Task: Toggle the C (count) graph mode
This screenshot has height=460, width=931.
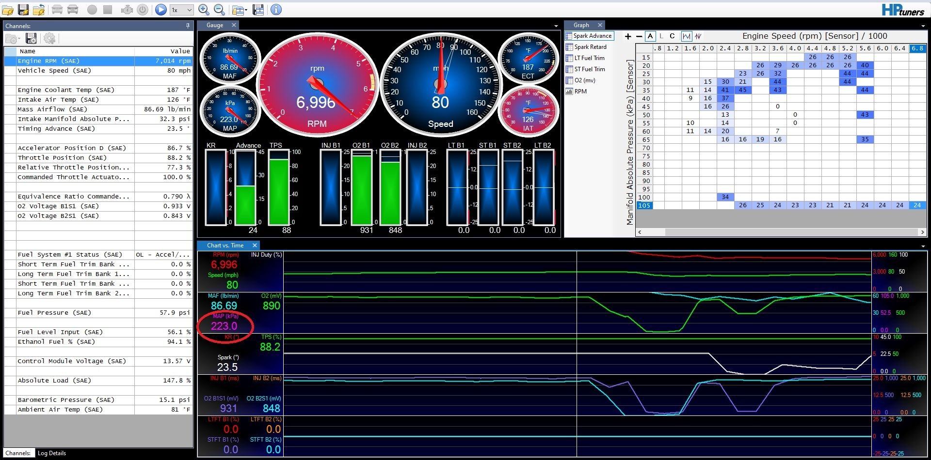Action: [672, 36]
